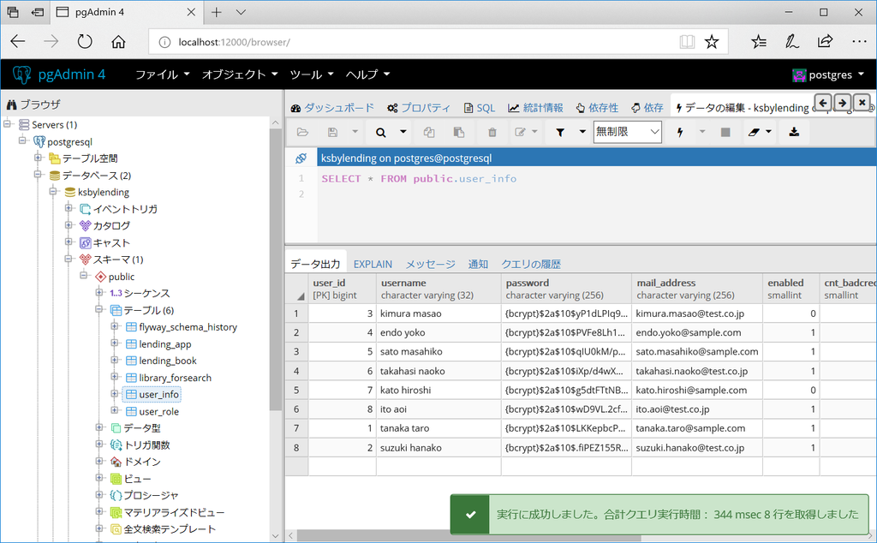Open the Filter options dropdown arrow
877x543 pixels.
[582, 133]
